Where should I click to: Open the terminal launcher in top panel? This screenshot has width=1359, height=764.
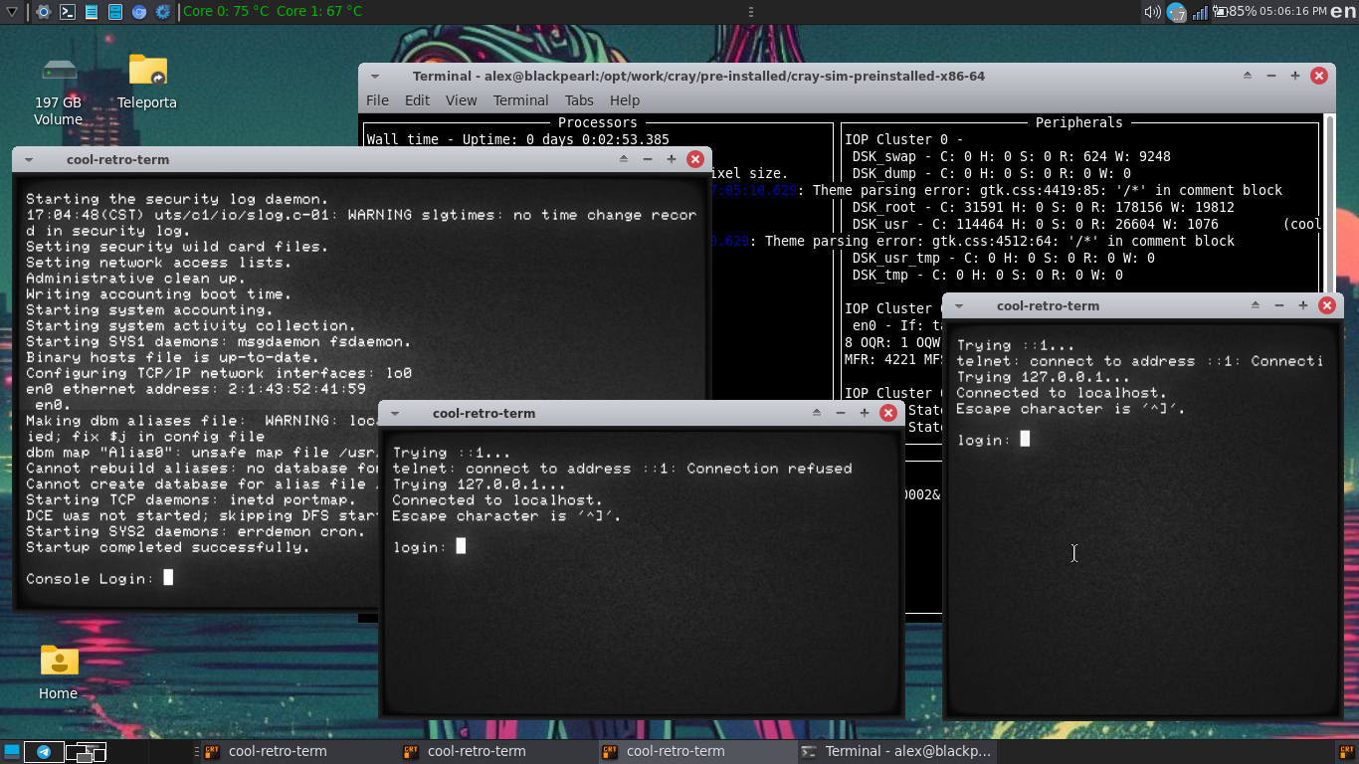pyautogui.click(x=68, y=12)
